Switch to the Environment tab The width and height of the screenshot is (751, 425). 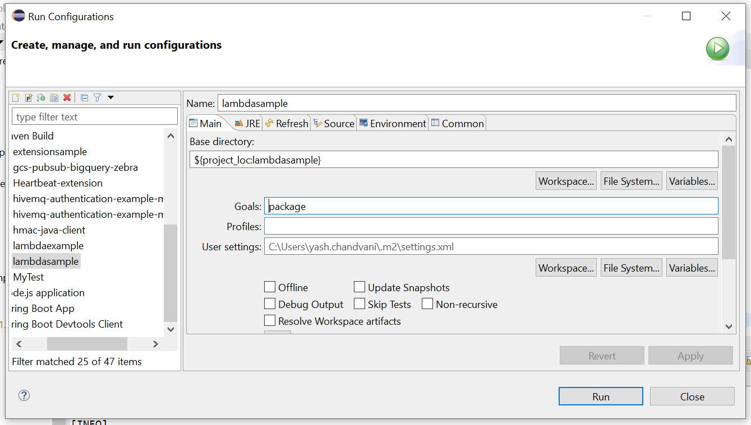point(393,124)
